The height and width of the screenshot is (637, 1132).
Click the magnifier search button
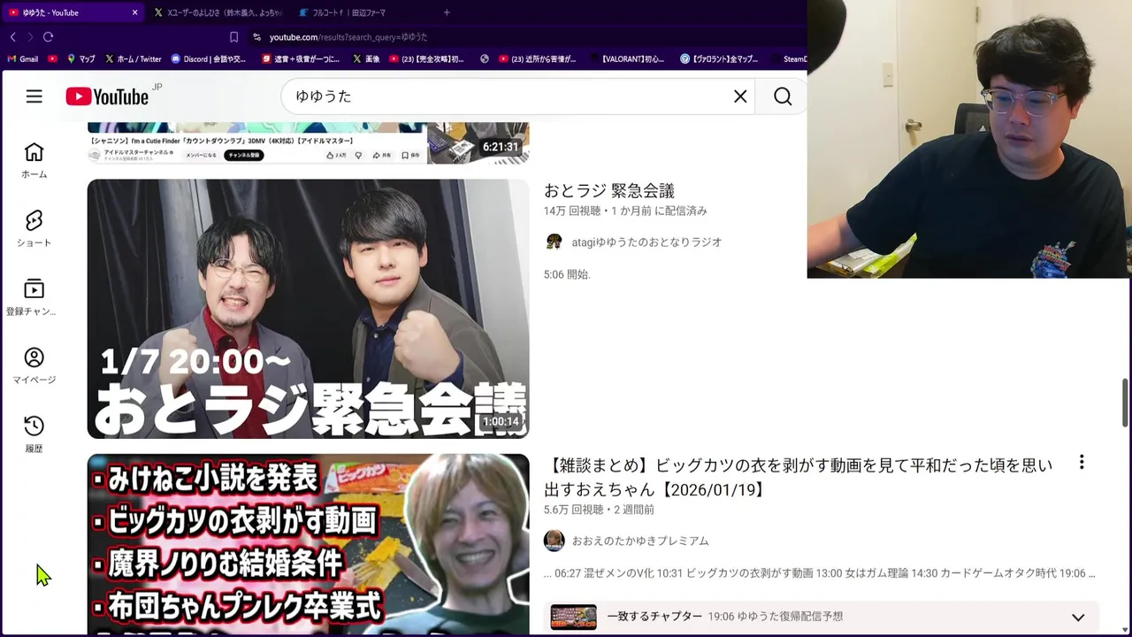tap(783, 96)
